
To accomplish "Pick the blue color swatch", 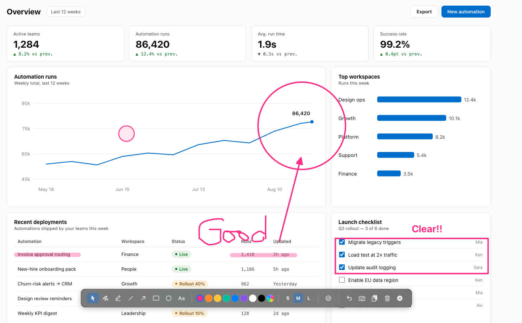I will click(x=235, y=298).
